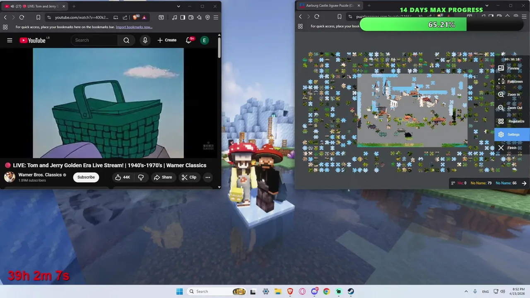Click the Tom and Jerry video player
Image resolution: width=530 pixels, height=298 pixels.
click(x=108, y=103)
